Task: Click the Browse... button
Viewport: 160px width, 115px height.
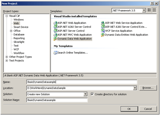Action: [x=148, y=88]
